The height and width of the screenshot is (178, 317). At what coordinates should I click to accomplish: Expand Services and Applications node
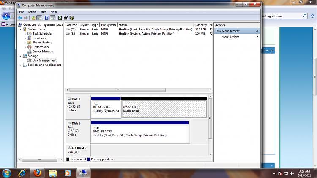click(20, 65)
